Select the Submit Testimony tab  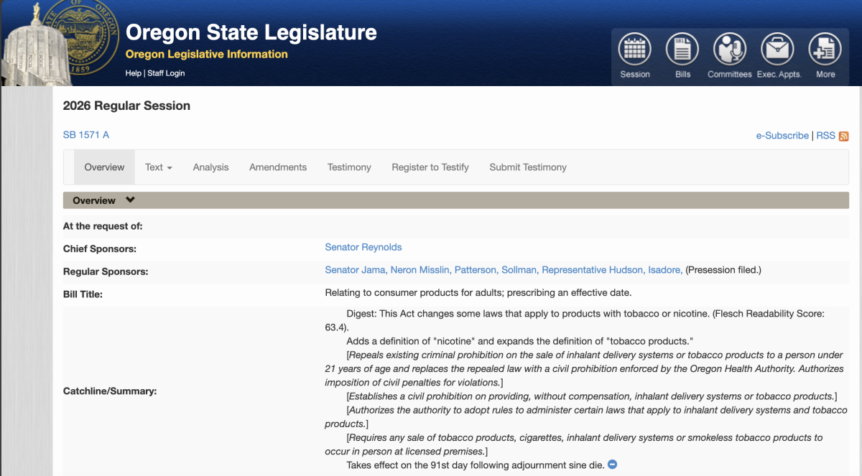527,167
